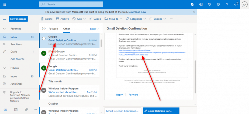Screen dimensions: 249x114
Task: Click Upgrade to Microsoft 365 offer
Action: pyautogui.click(x=19, y=96)
